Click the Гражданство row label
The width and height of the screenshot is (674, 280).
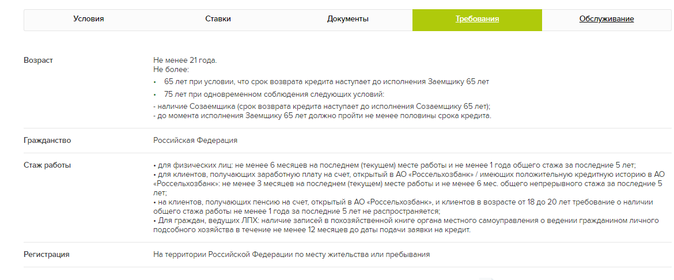(x=47, y=141)
